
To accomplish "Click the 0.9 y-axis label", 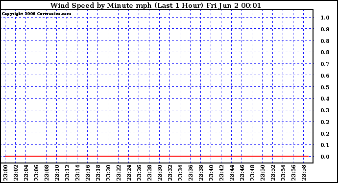I will tap(325, 29).
